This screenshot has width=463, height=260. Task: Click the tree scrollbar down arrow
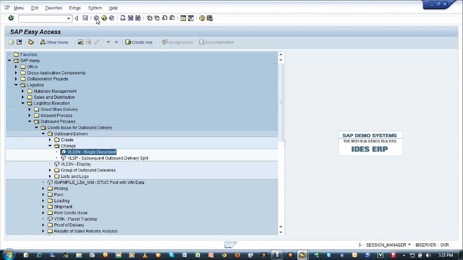point(281,232)
